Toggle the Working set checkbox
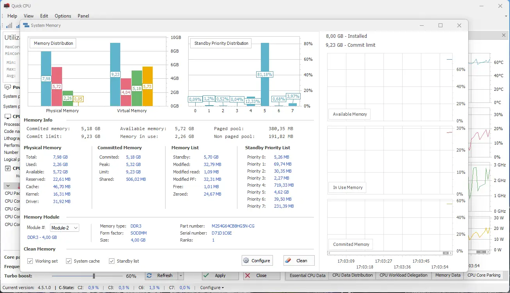The width and height of the screenshot is (510, 293). [30, 261]
